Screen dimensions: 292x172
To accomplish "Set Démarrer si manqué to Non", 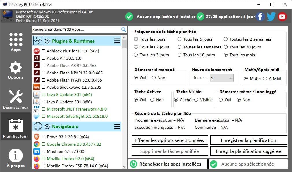I will click(154, 78).
